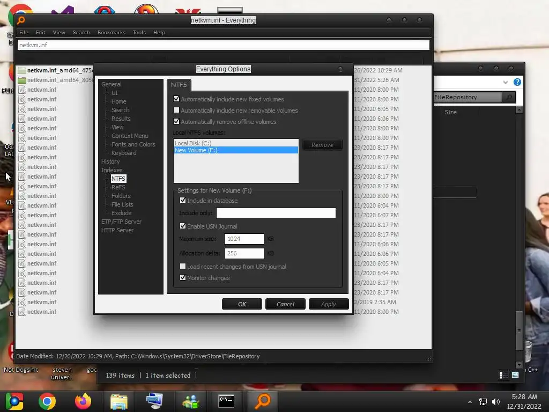Enable Load recent changes from USN journal
Screen dimensions: 549x412
tap(183, 266)
